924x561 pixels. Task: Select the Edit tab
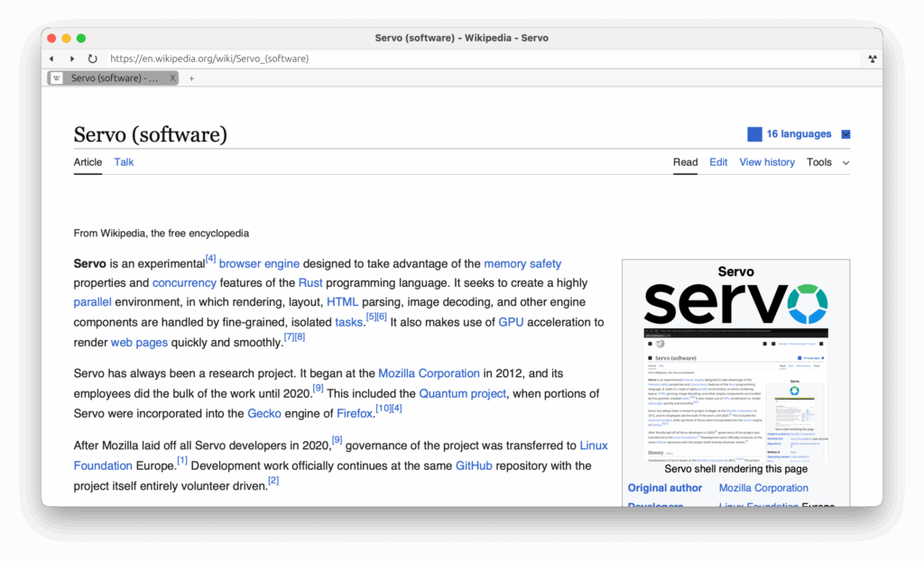pyautogui.click(x=718, y=162)
